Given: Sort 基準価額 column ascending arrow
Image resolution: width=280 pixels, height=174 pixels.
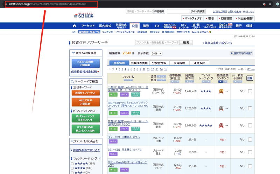Looking at the screenshot, I should (x=173, y=82).
